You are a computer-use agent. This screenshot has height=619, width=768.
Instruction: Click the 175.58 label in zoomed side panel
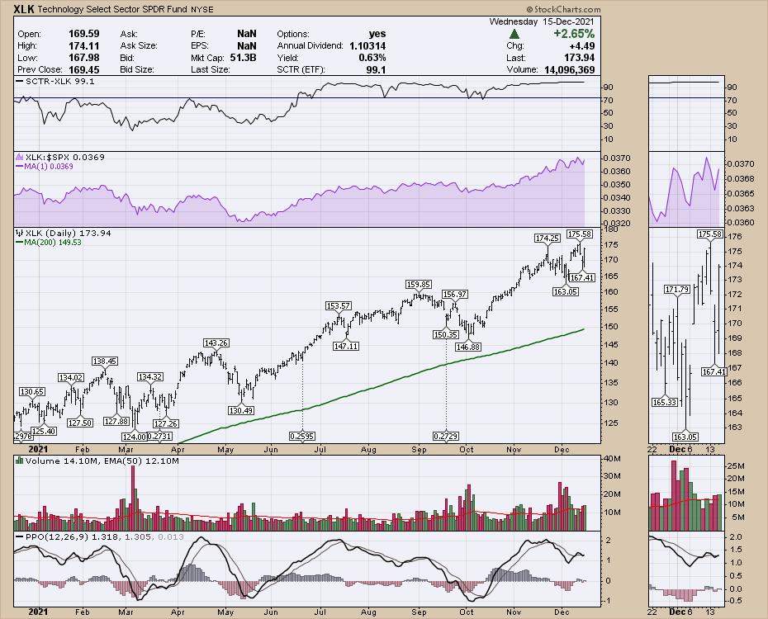710,234
